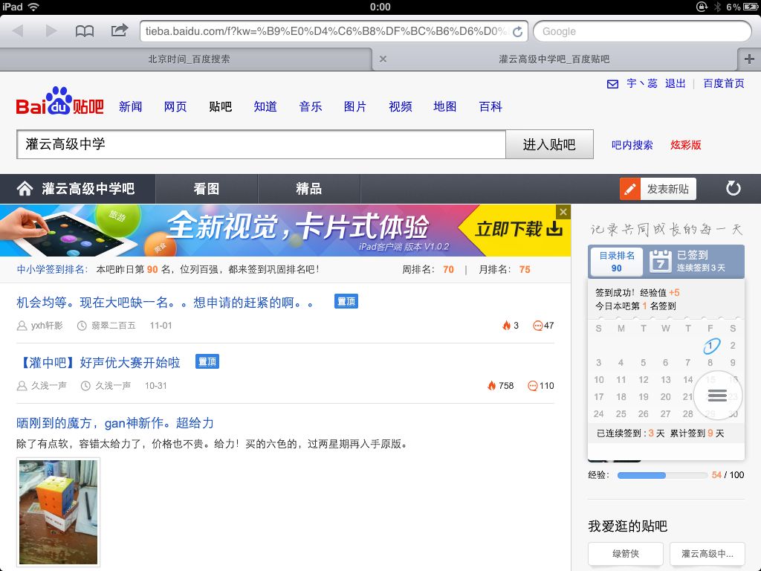The height and width of the screenshot is (571, 761).
Task: Go to 百科 in the Baidu navigation
Action: pyautogui.click(x=490, y=106)
